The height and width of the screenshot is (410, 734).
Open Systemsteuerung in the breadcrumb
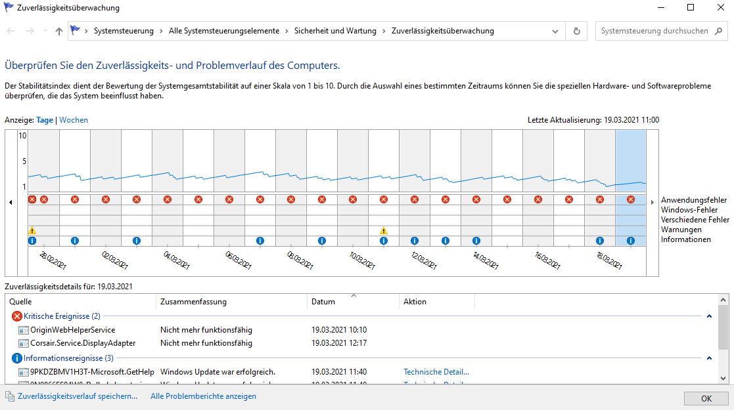tap(124, 31)
